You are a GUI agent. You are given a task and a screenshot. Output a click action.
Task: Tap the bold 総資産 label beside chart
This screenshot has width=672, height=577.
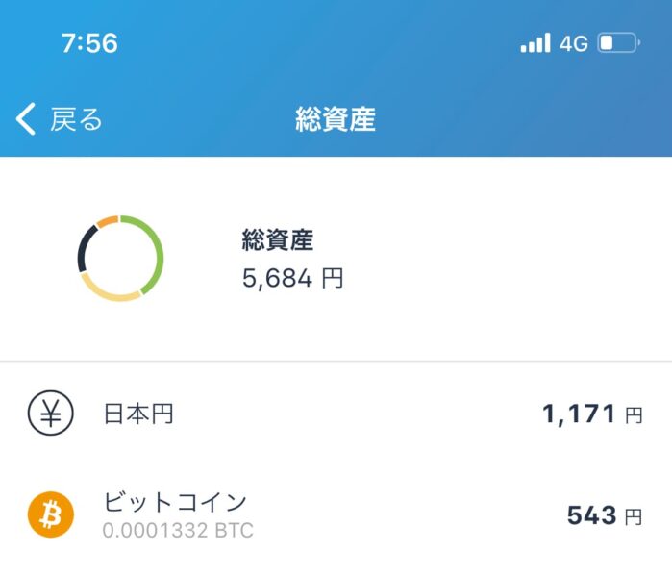point(278,239)
